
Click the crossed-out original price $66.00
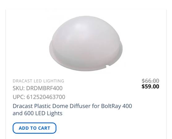pos(150,81)
